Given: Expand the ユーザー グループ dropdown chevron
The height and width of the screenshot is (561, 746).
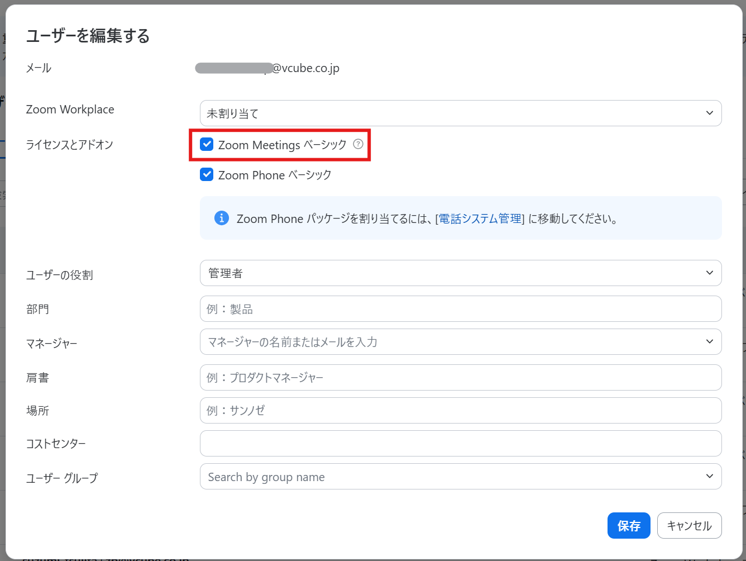Looking at the screenshot, I should pos(710,476).
